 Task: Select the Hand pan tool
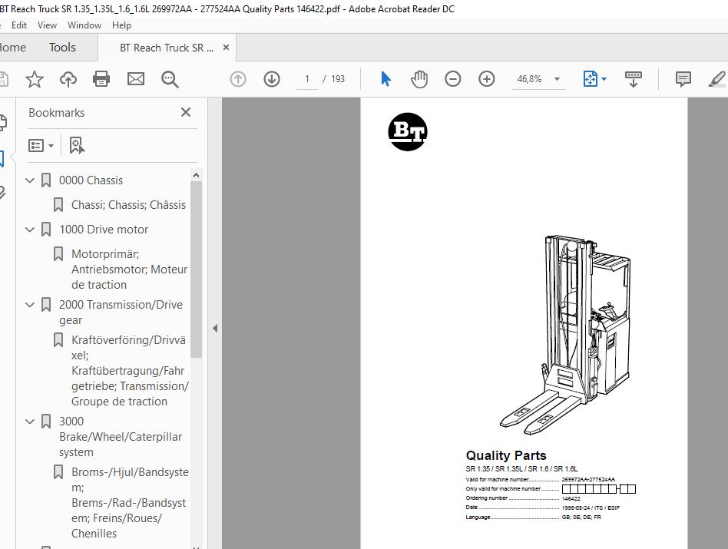[x=419, y=79]
